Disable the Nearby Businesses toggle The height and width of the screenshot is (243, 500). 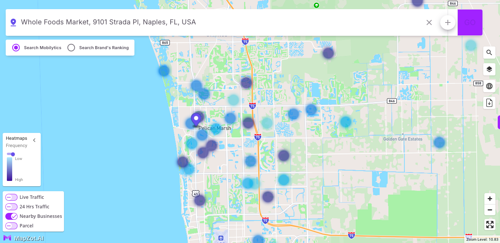tap(11, 216)
